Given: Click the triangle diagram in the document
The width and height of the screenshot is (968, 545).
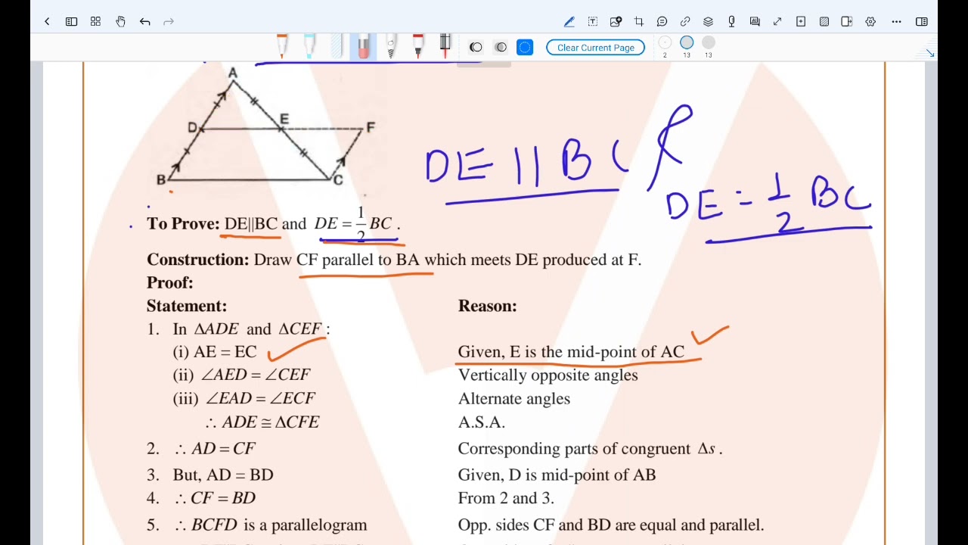Looking at the screenshot, I should (266, 127).
